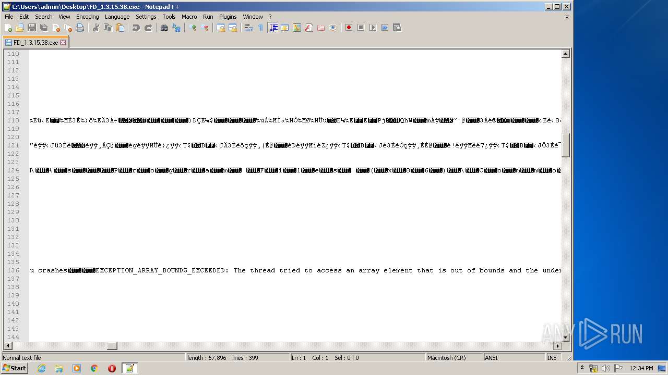The width and height of the screenshot is (668, 375).
Task: Toggle the monitoring eye icon
Action: [x=333, y=28]
